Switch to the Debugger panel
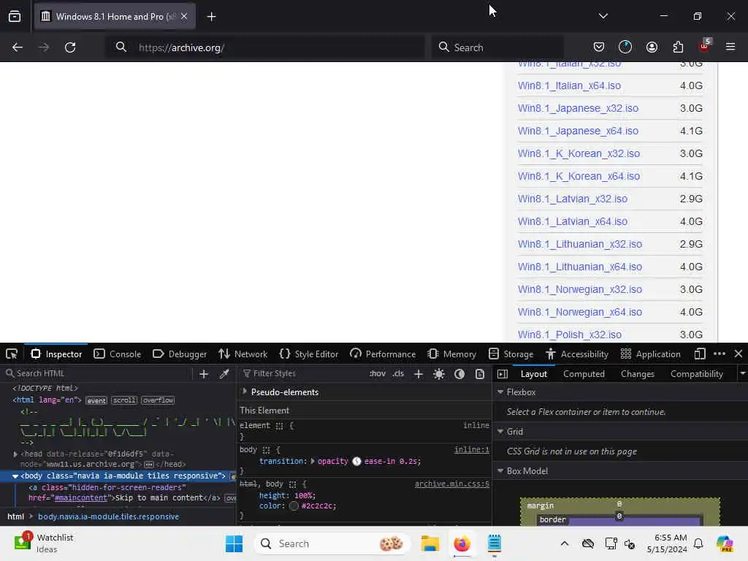Screen dimensions: 748x561 pos(180,354)
